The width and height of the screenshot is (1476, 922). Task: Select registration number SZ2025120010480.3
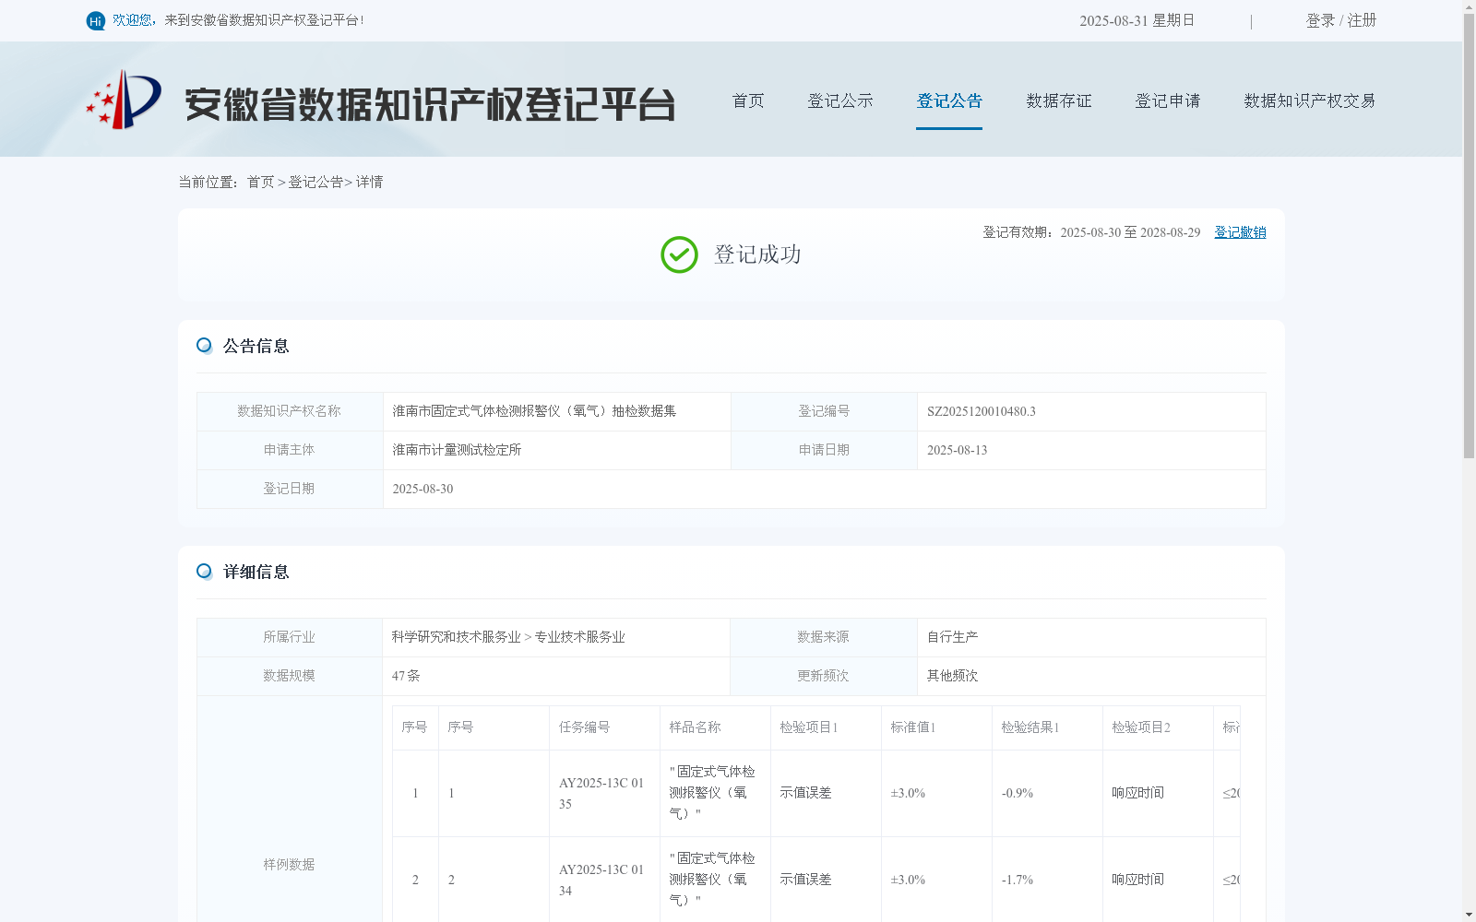tap(982, 411)
